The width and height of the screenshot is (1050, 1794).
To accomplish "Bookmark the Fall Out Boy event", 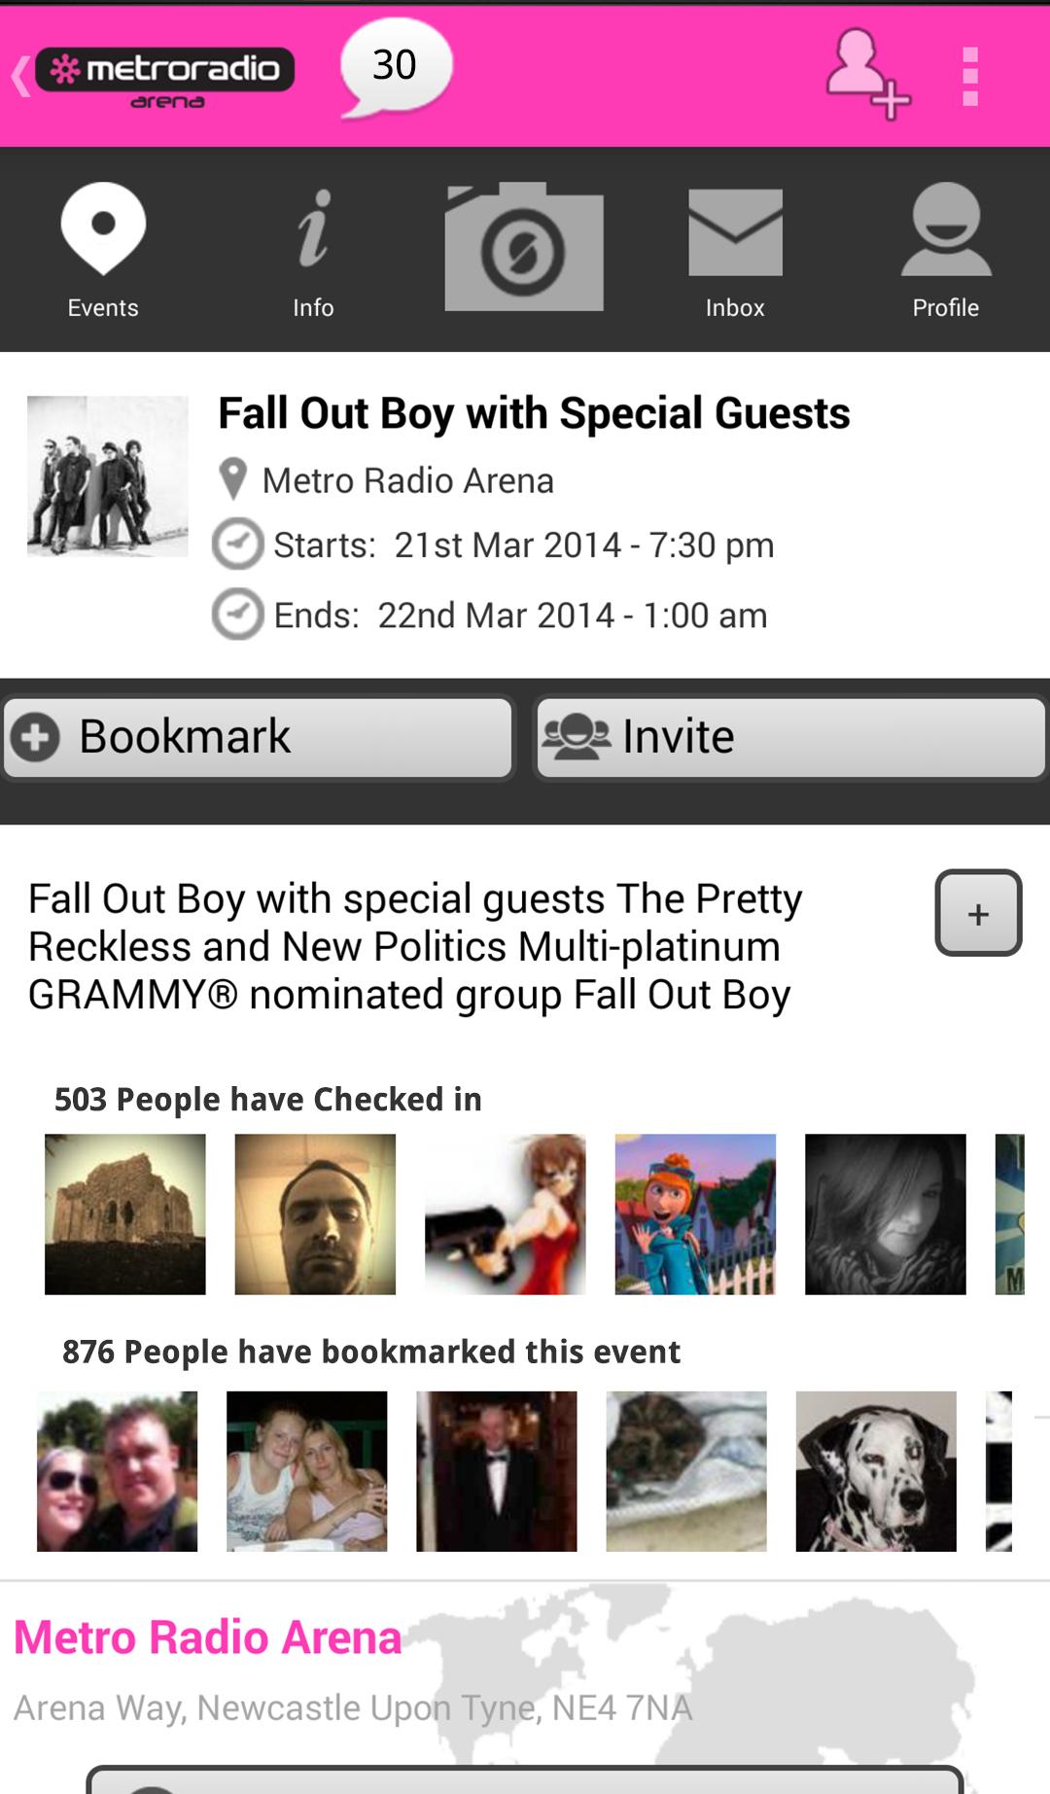I will coord(258,737).
